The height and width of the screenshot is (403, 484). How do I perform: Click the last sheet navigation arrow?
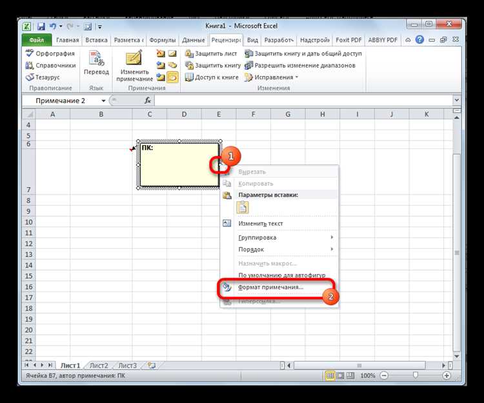tap(50, 365)
